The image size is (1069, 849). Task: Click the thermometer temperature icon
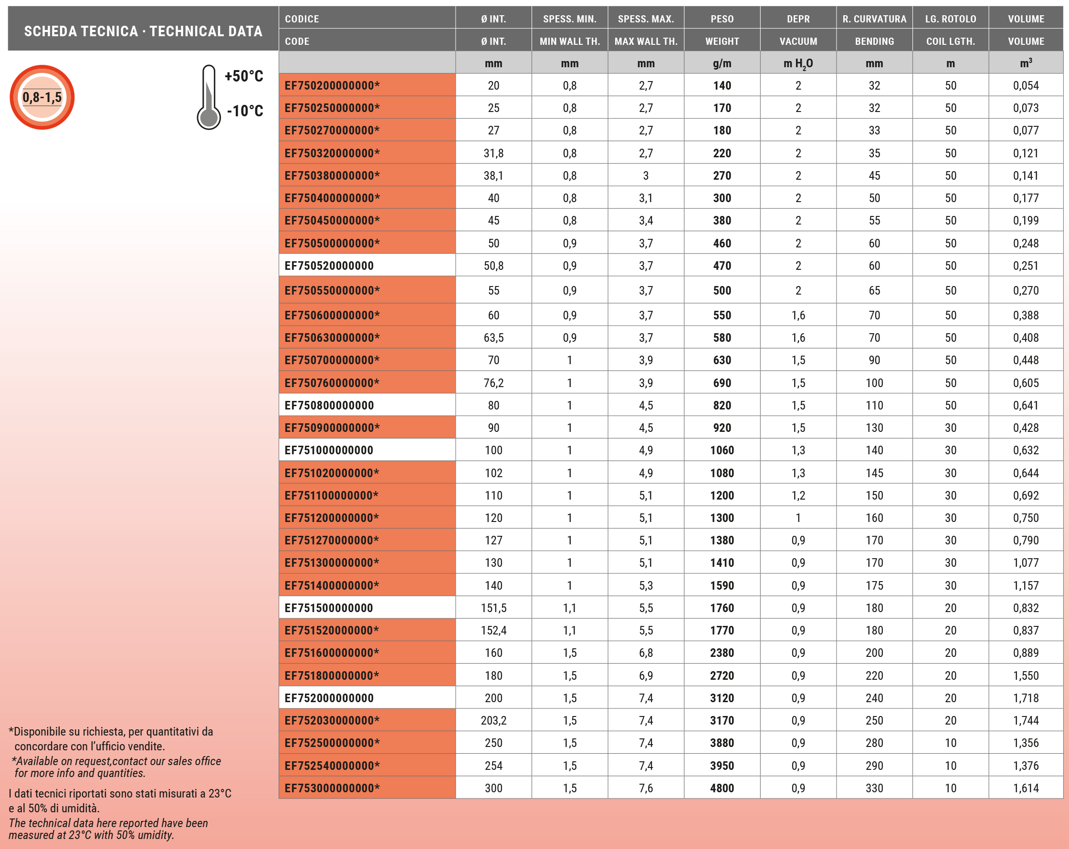click(x=209, y=99)
